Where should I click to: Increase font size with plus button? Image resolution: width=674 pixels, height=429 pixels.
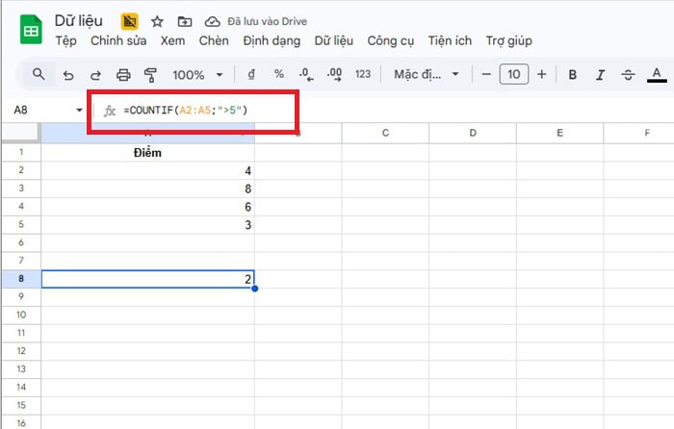pyautogui.click(x=541, y=74)
